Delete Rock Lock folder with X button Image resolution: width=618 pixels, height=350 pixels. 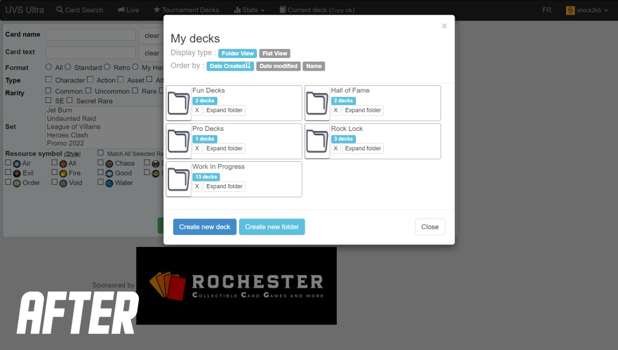tap(336, 148)
